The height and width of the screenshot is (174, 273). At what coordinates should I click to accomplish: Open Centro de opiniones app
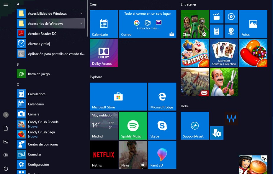[x=51, y=144]
